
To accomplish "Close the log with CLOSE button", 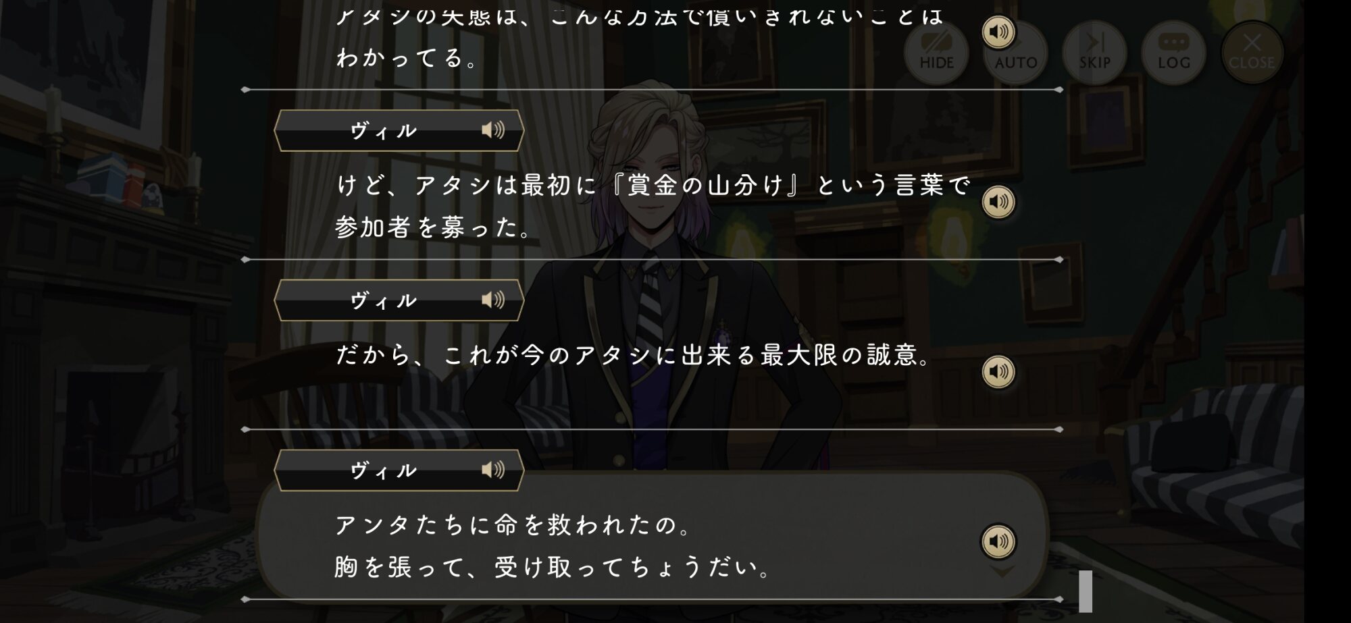I will coord(1252,53).
